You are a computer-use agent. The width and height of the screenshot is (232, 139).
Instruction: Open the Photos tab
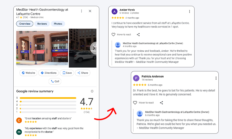[58, 24]
